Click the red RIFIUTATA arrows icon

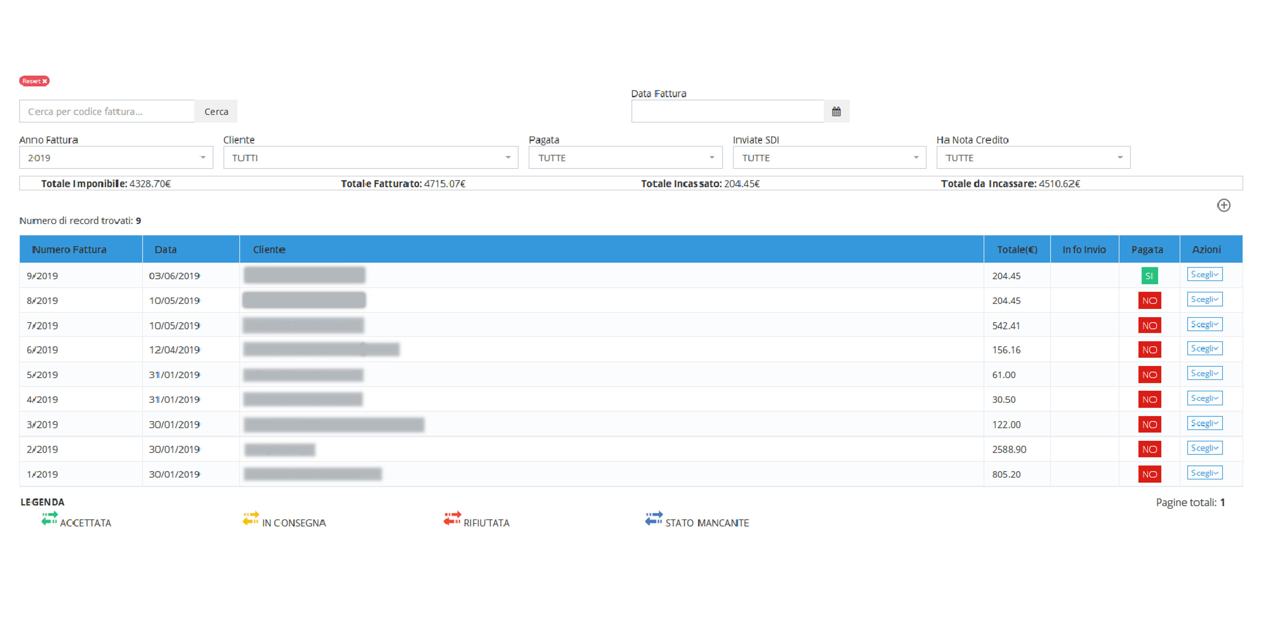[x=452, y=518]
